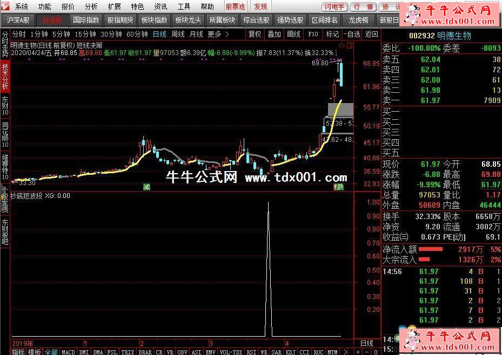Image resolution: width=502 pixels, height=355 pixels.
Task: Toggle 叠加 overlay mode
Action: click(274, 34)
